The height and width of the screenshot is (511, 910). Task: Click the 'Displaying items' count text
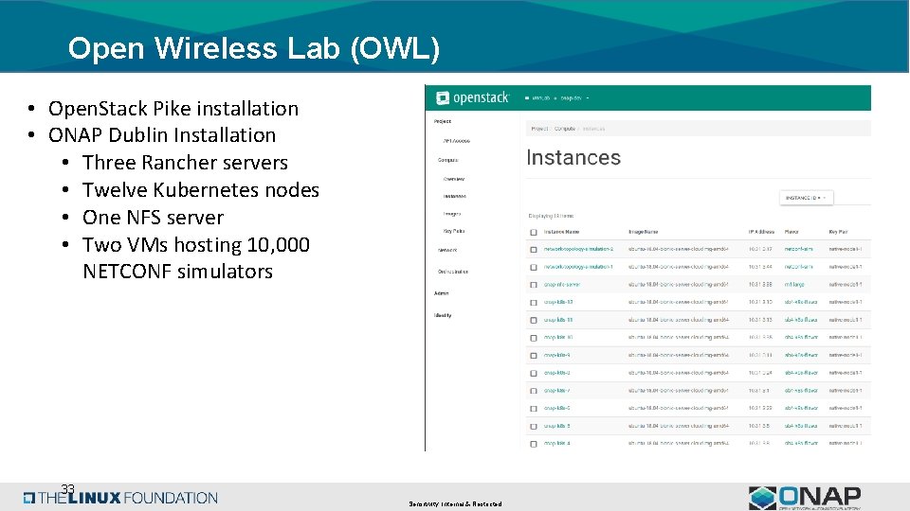coord(551,216)
